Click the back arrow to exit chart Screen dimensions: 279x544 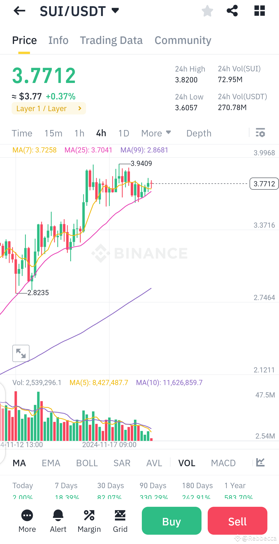[x=19, y=11]
